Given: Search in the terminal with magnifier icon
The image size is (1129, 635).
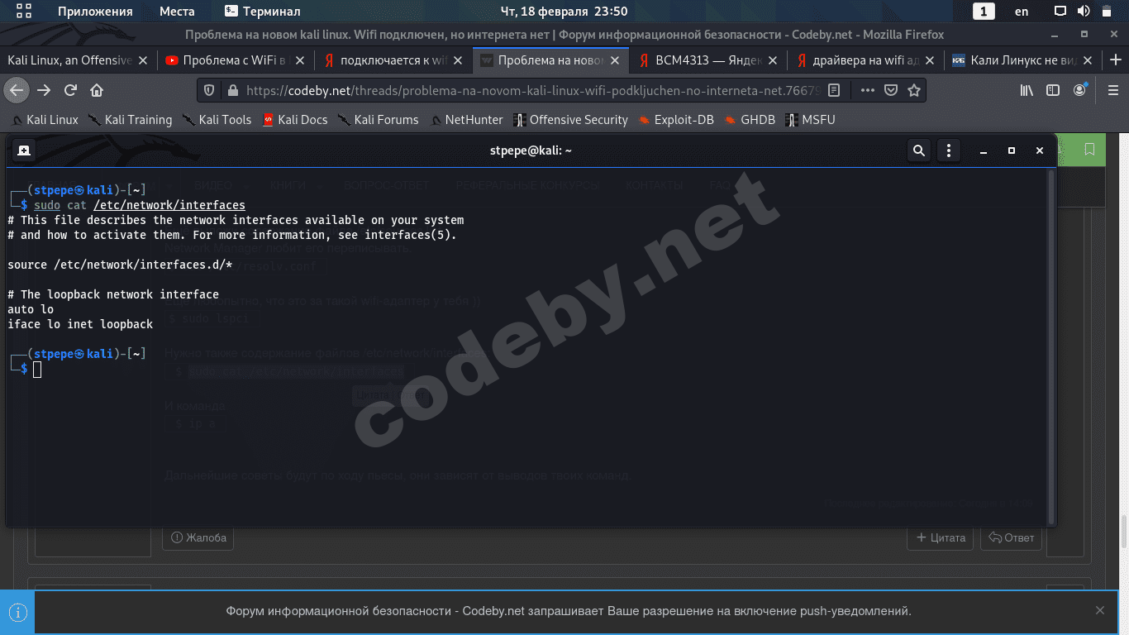Looking at the screenshot, I should pyautogui.click(x=918, y=150).
